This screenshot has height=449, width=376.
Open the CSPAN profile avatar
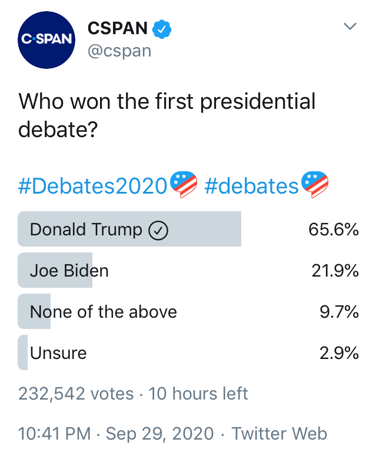coord(46,39)
